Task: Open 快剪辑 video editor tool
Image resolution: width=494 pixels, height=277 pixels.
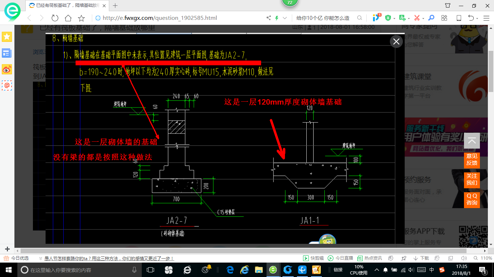Action: (x=313, y=258)
